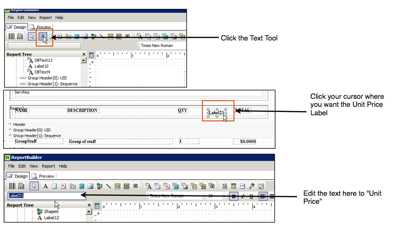This screenshot has height=231, width=394.
Task: Toggle Underline formatting in bottom ReportBuilder window
Action: (x=251, y=196)
